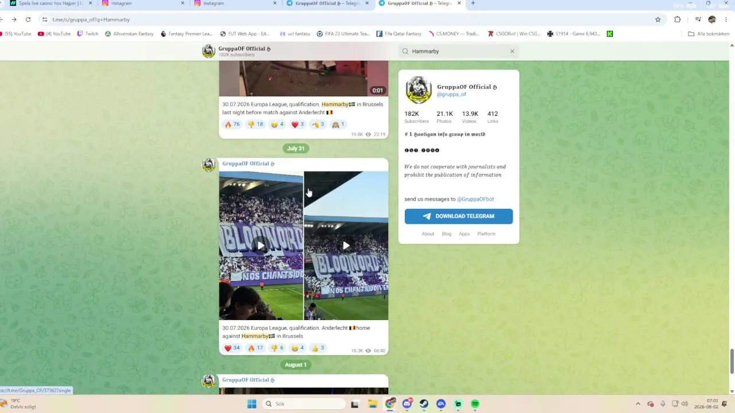Viewport: 735px width, 413px height.
Task: Open the Platform footer link
Action: [x=486, y=233]
